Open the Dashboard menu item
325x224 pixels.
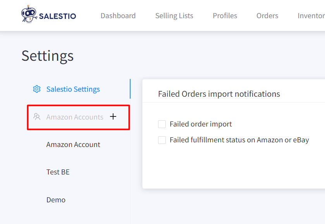pos(118,16)
